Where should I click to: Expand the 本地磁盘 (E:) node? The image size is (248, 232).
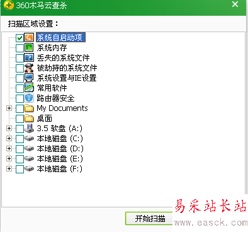(9, 158)
